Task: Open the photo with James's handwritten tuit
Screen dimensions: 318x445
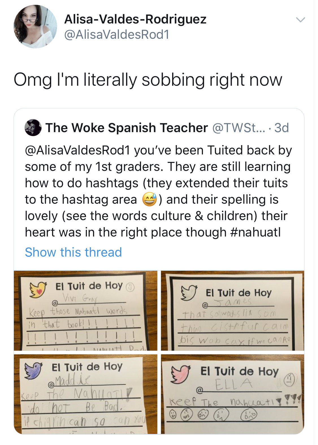Action: pos(232,311)
